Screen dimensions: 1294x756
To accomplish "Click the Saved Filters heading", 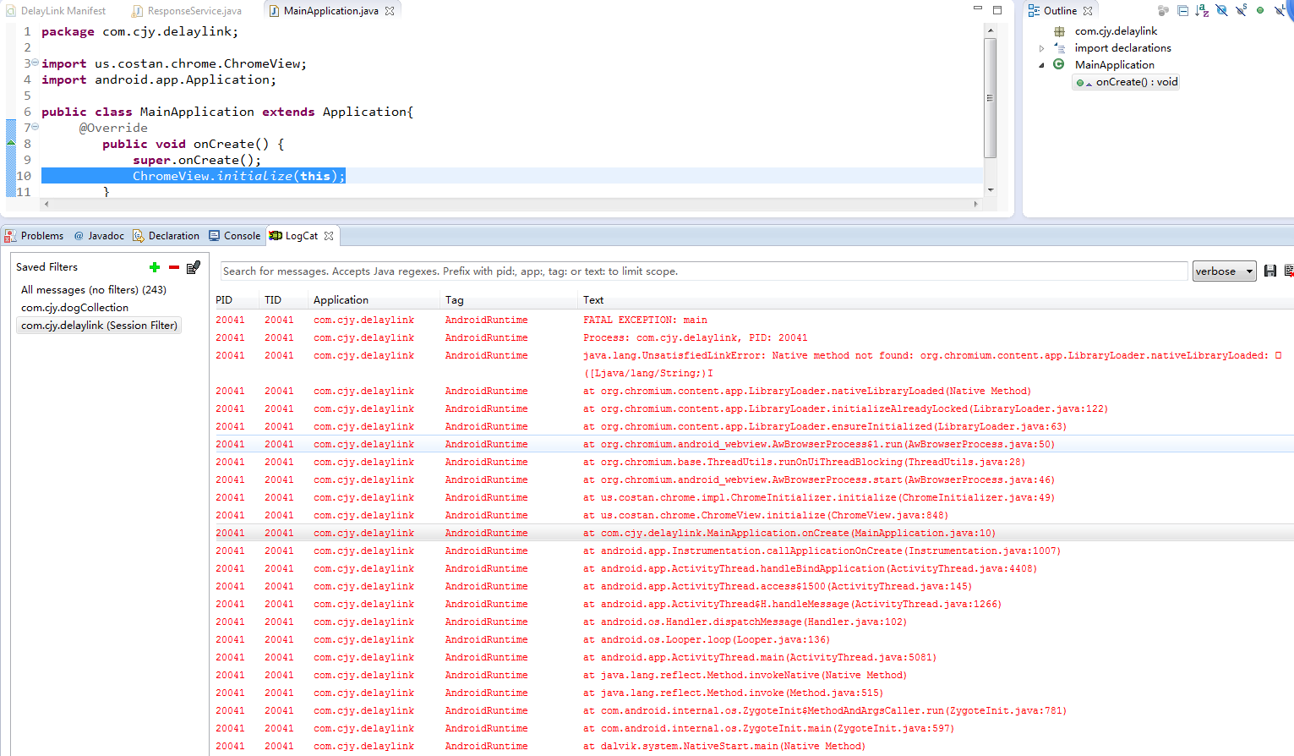I will coord(46,266).
